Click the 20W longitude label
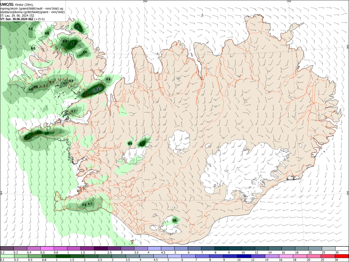The image size is (349, 262). pyautogui.click(x=145, y=1)
